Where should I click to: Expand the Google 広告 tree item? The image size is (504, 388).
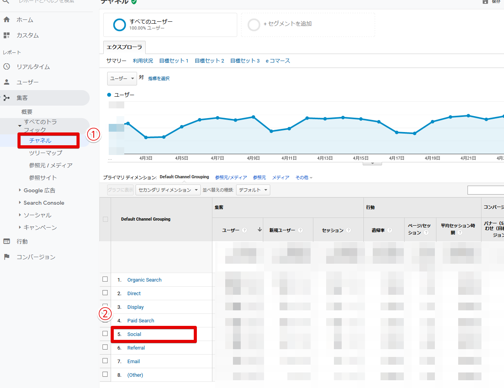click(x=20, y=190)
